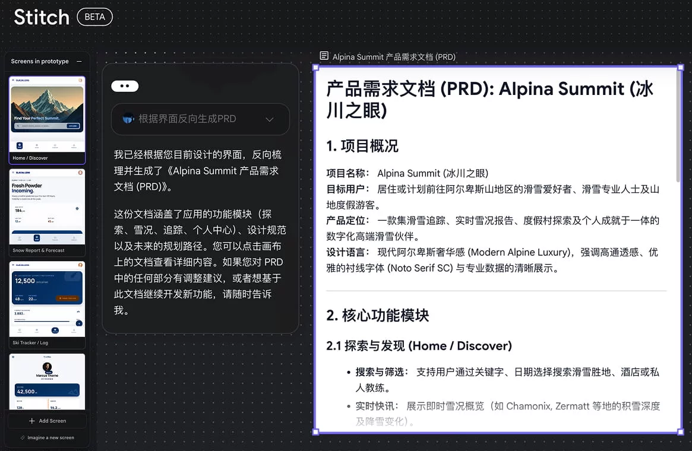Click the Screens in prototype panel title
The width and height of the screenshot is (692, 451).
(x=40, y=61)
